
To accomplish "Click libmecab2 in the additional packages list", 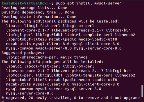I will click(x=125, y=35).
